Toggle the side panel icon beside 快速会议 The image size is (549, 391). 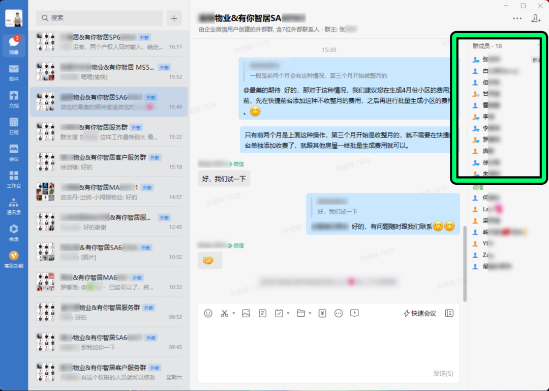(449, 313)
